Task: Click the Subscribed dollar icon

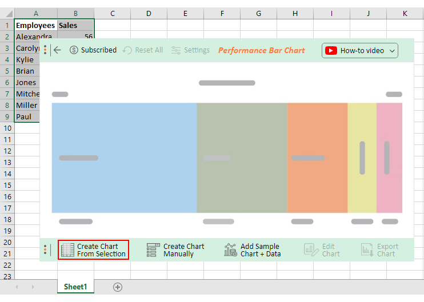Action: (74, 50)
